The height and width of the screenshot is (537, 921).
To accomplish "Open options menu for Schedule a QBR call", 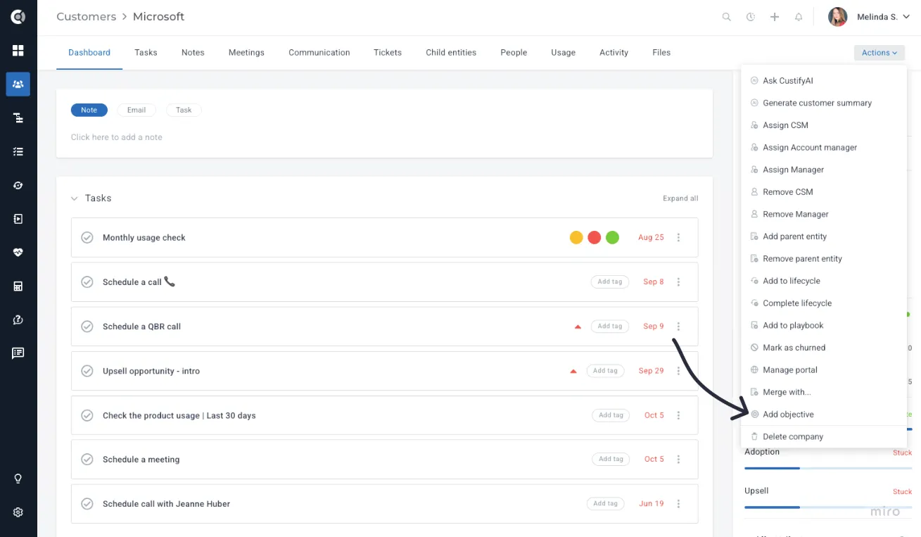I will tap(678, 327).
